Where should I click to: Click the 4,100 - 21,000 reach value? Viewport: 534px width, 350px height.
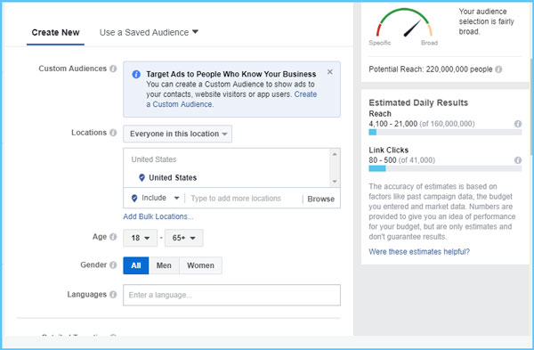(393, 124)
